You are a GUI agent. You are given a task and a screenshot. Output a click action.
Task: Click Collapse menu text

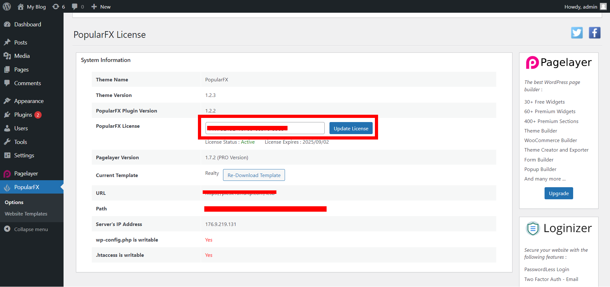coord(31,229)
